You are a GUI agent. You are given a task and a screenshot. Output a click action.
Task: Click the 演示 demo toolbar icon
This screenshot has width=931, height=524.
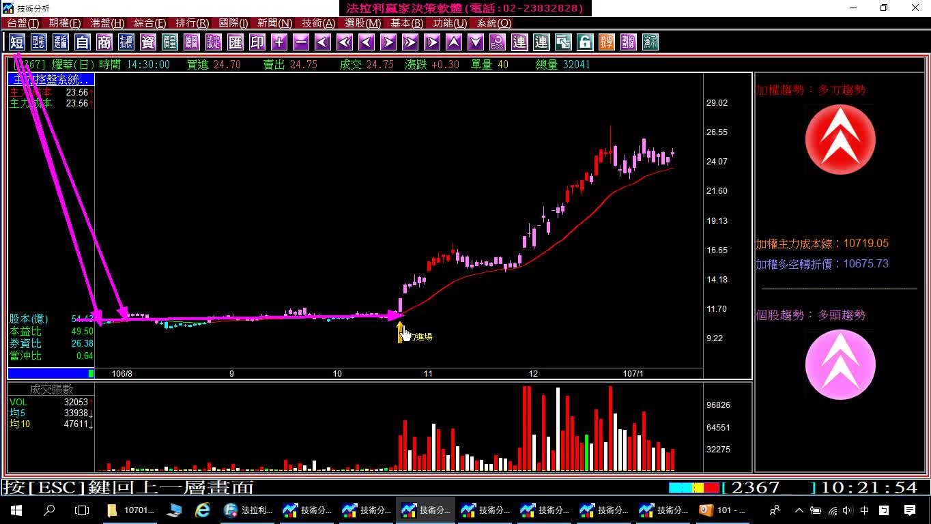(650, 42)
